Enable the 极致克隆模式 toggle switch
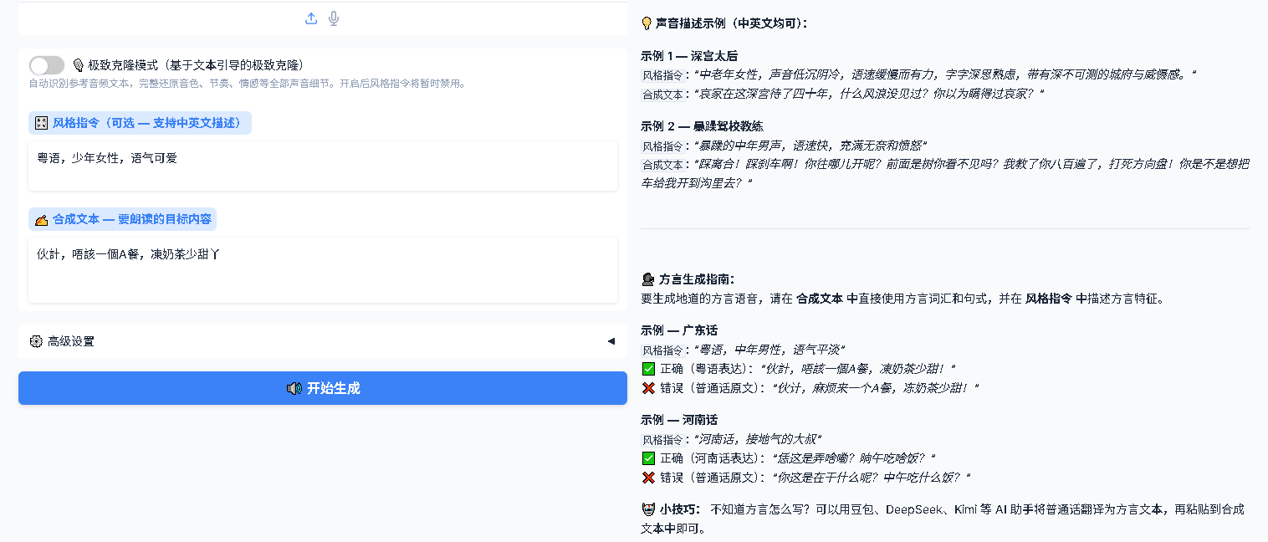The width and height of the screenshot is (1268, 542). pos(47,65)
